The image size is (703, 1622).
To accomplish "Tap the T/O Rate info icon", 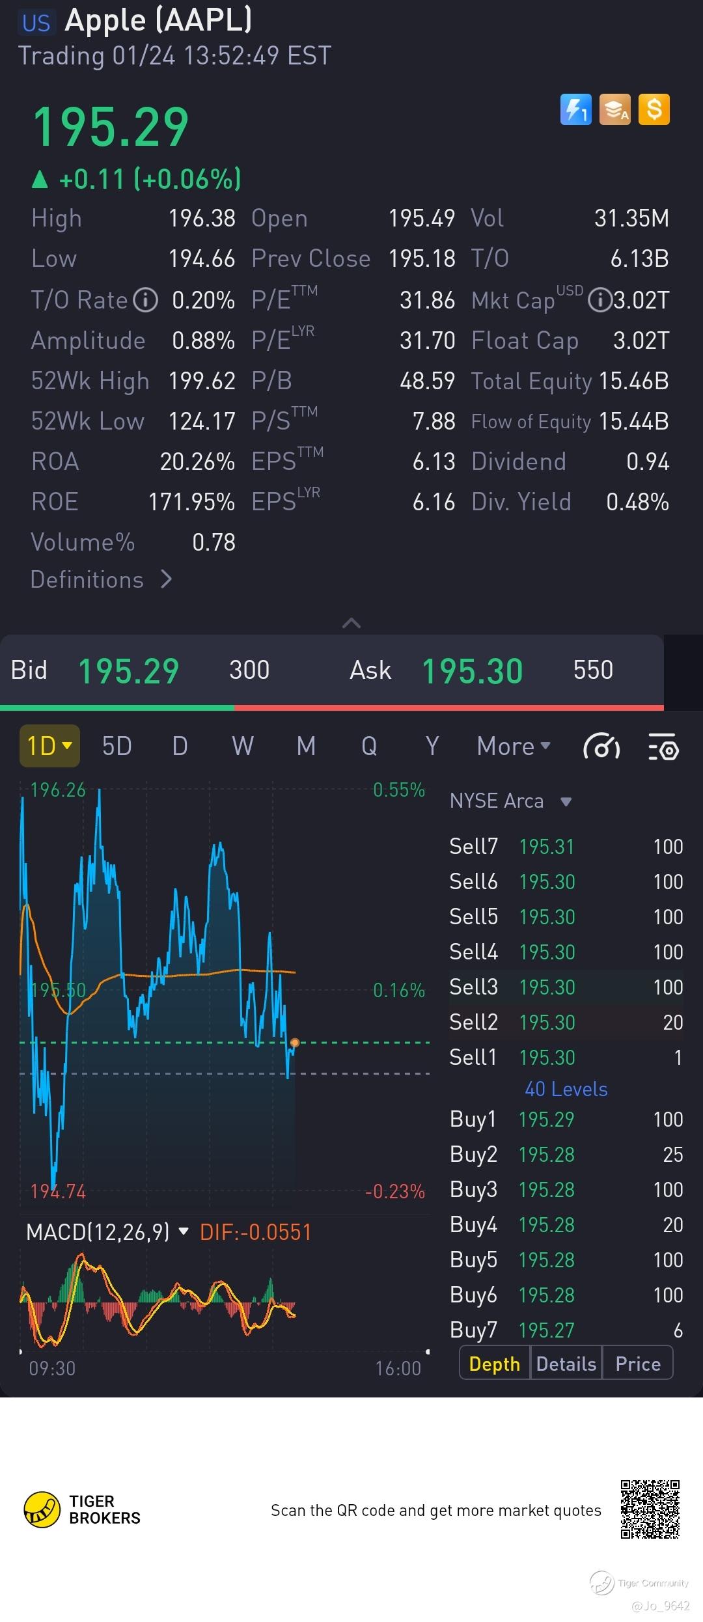I will tap(145, 300).
